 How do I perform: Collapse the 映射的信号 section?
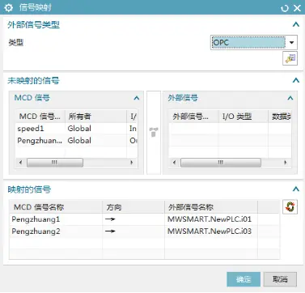point(296,189)
